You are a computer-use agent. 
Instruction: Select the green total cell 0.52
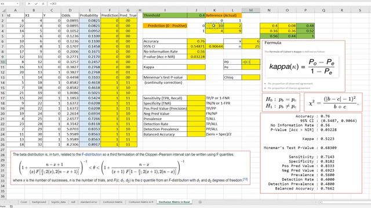(x=305, y=31)
